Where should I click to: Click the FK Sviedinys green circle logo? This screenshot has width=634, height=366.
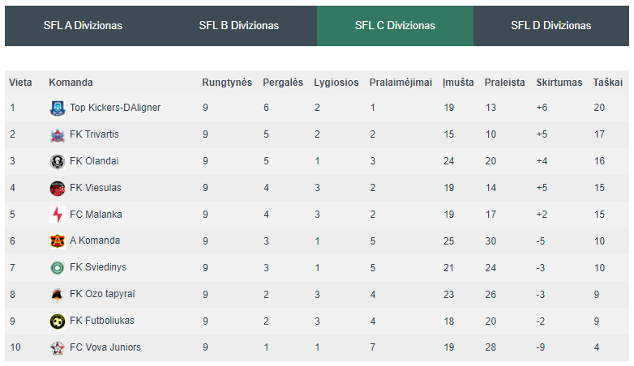pyautogui.click(x=58, y=268)
